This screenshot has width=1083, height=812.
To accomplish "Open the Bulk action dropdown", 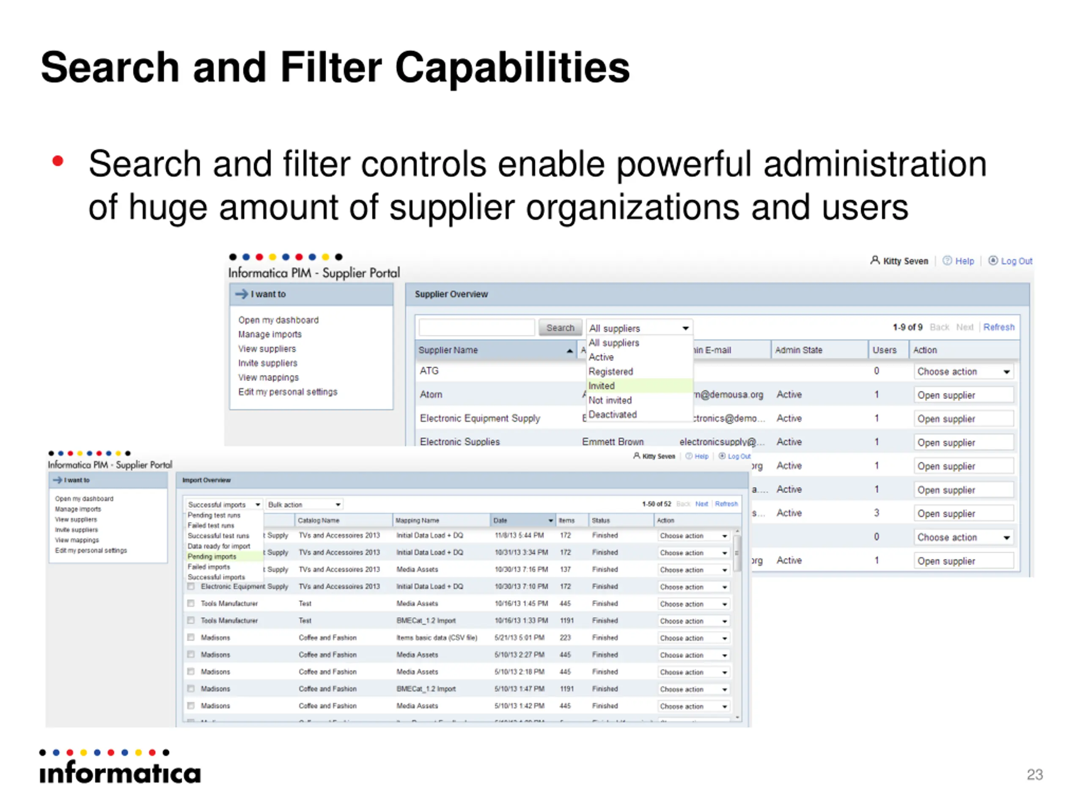I will coord(304,504).
